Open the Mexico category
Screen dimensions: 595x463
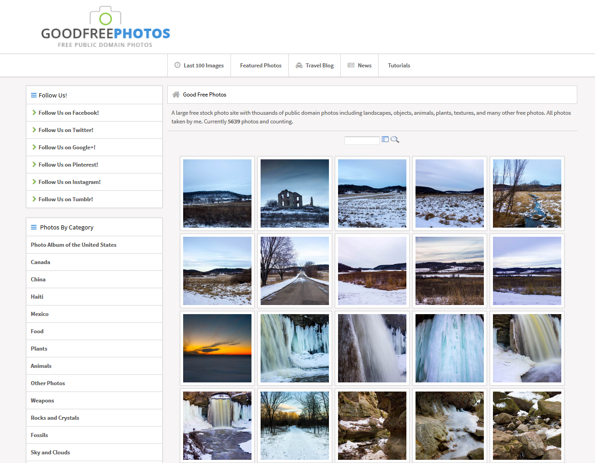94,314
